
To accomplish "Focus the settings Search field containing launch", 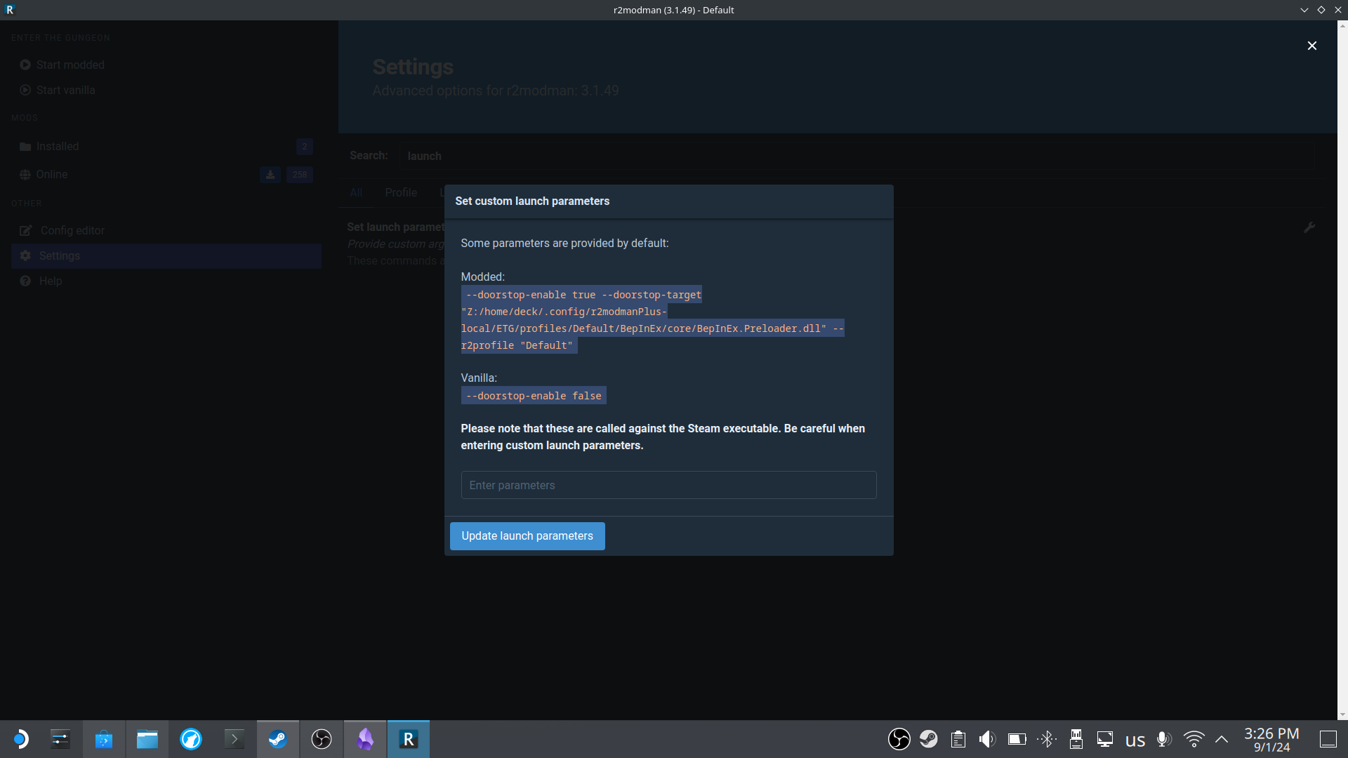I will 858,156.
